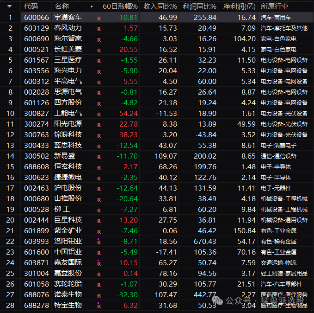Click 54.24 gain for 上能电气
Viewport: 314px width, 313px height.
(129, 114)
